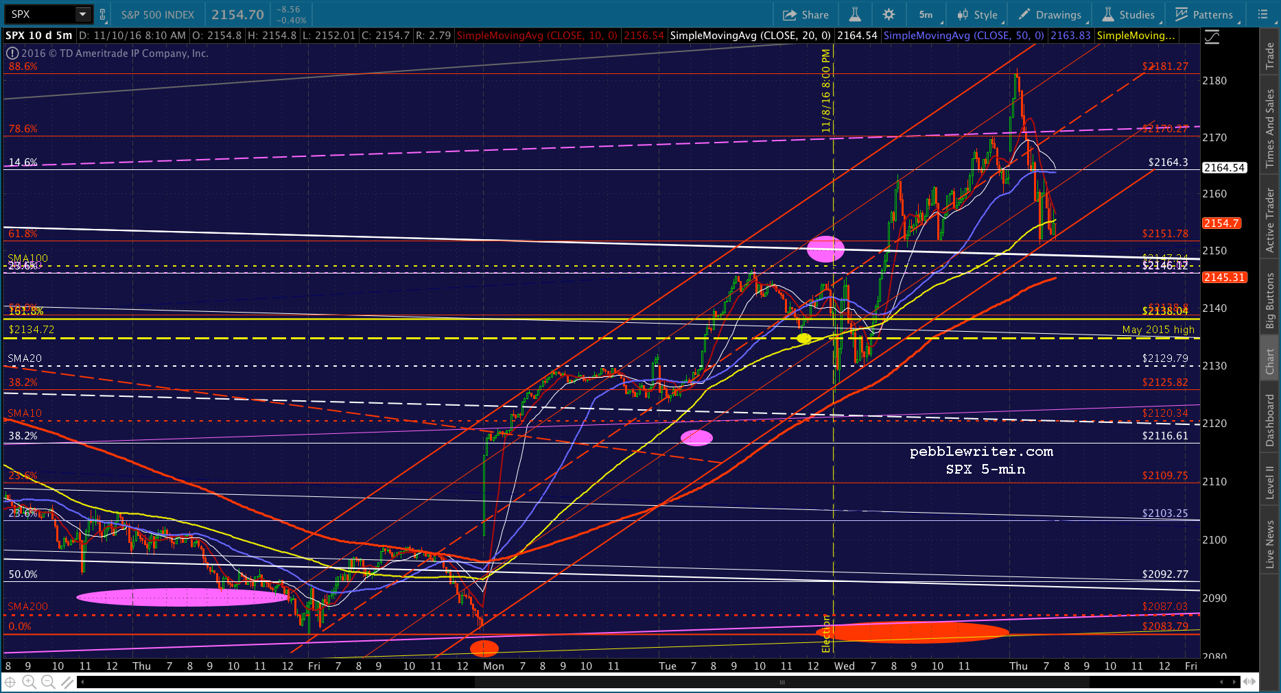
Task: Open the thinkScript flask icon
Action: 855,14
